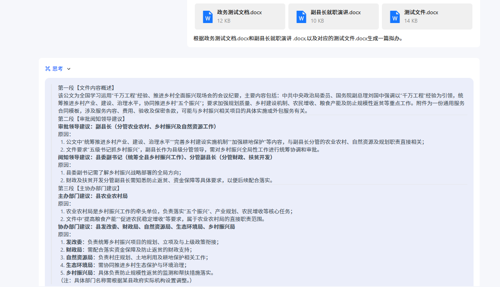Open the 副县长就职演讲.docx file name

[x=336, y=12]
